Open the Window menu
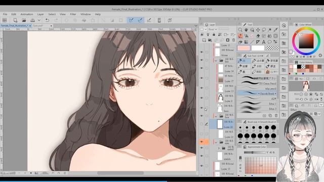This screenshot has height=182, width=324. pos(86,14)
